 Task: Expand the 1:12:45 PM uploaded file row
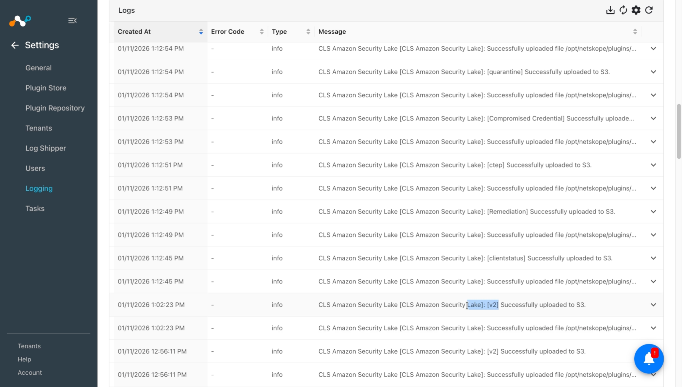tap(653, 282)
